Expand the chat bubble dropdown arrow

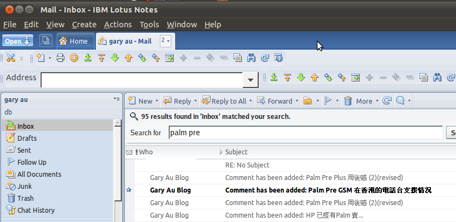click(409, 101)
